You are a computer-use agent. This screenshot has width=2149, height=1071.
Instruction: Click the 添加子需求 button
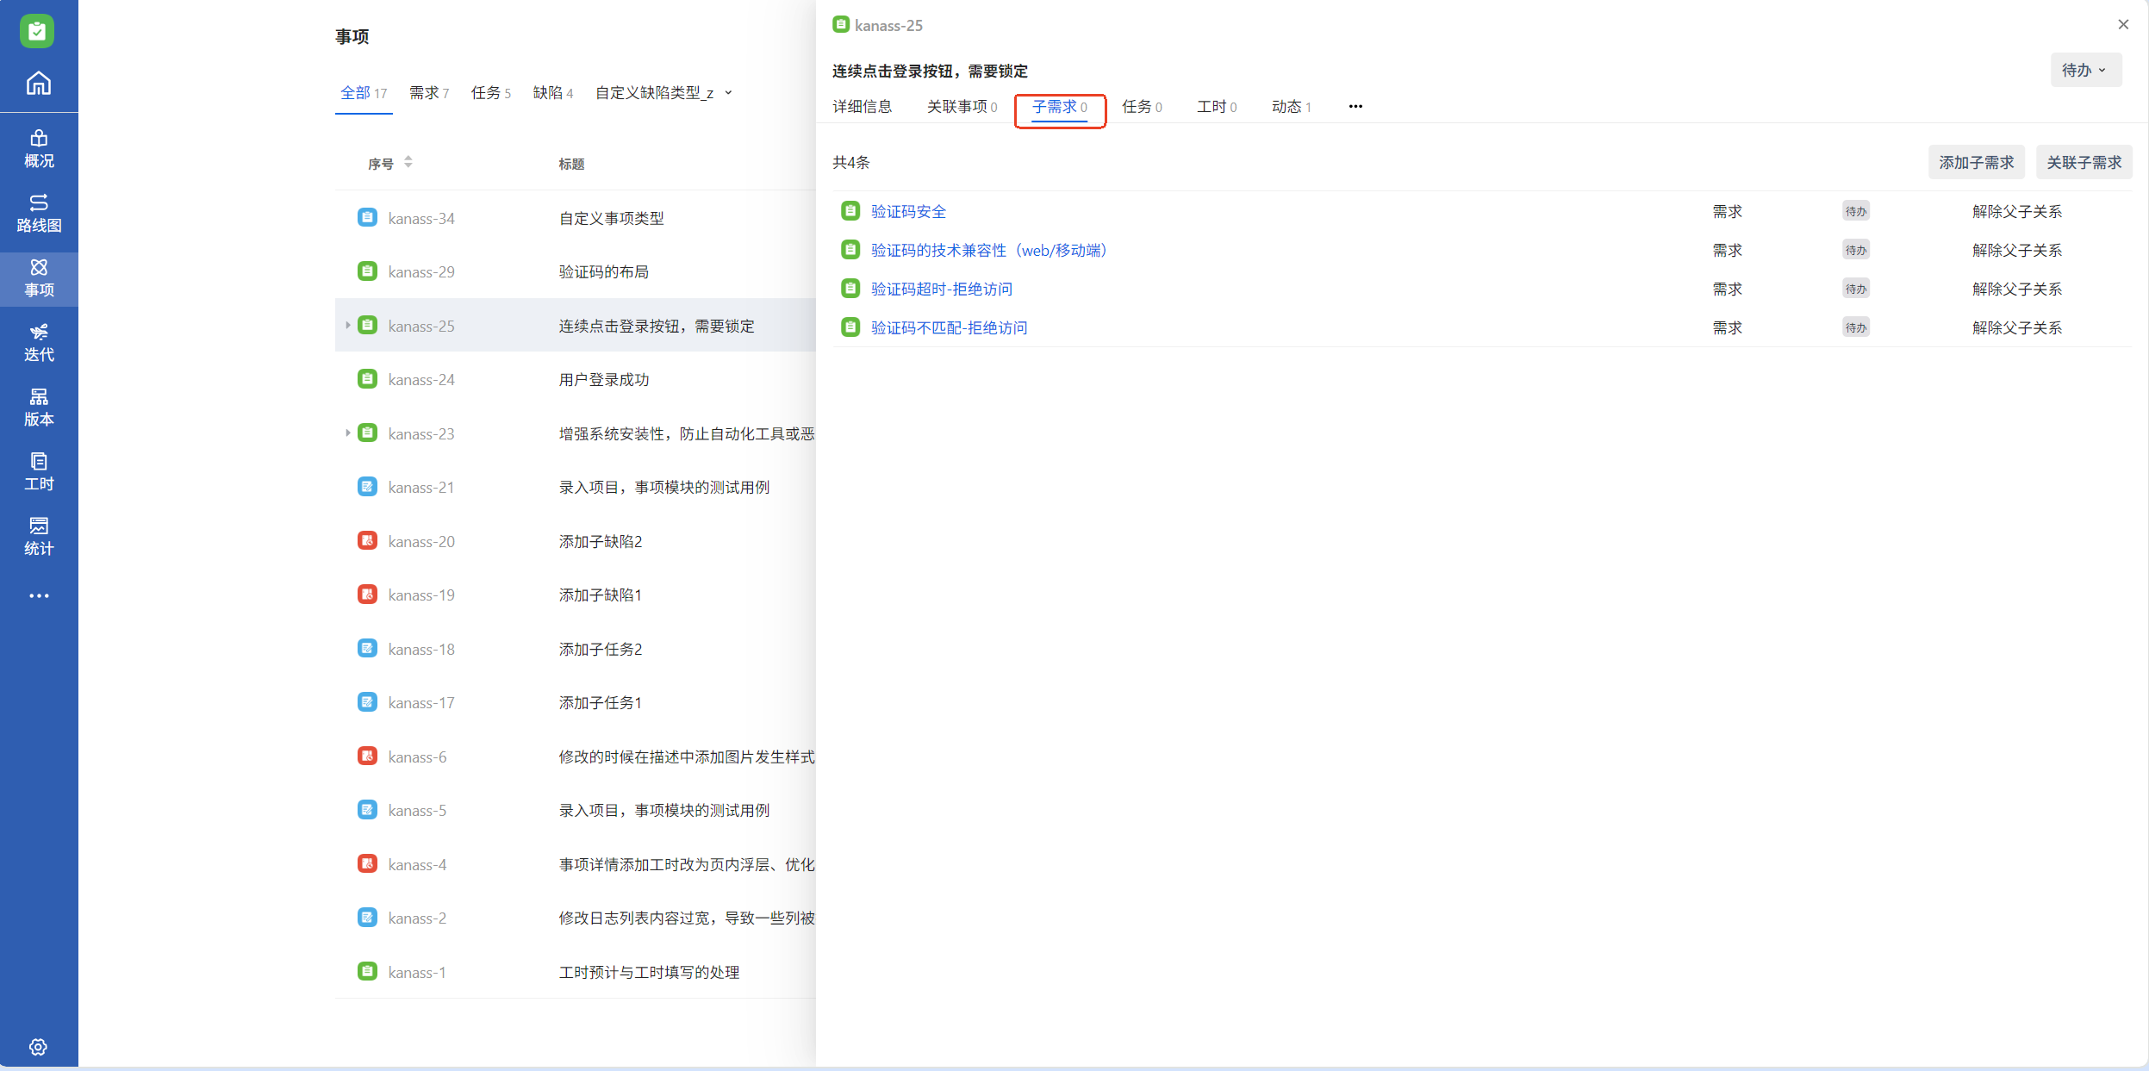click(x=1975, y=162)
